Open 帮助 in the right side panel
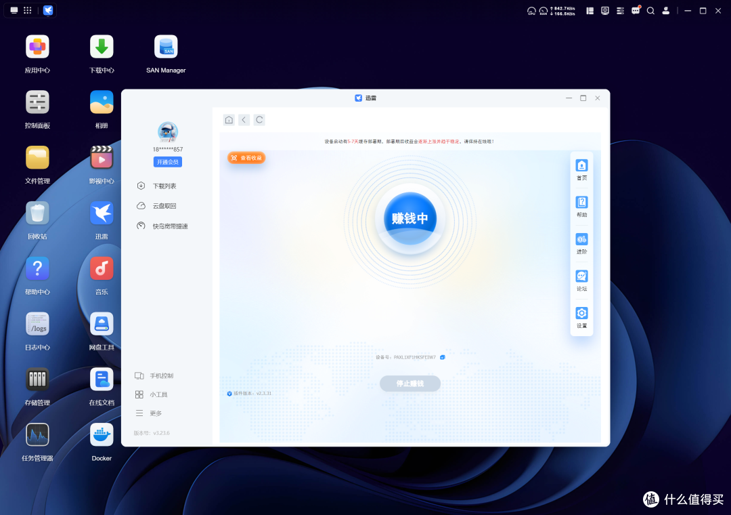The height and width of the screenshot is (515, 731). tap(581, 207)
